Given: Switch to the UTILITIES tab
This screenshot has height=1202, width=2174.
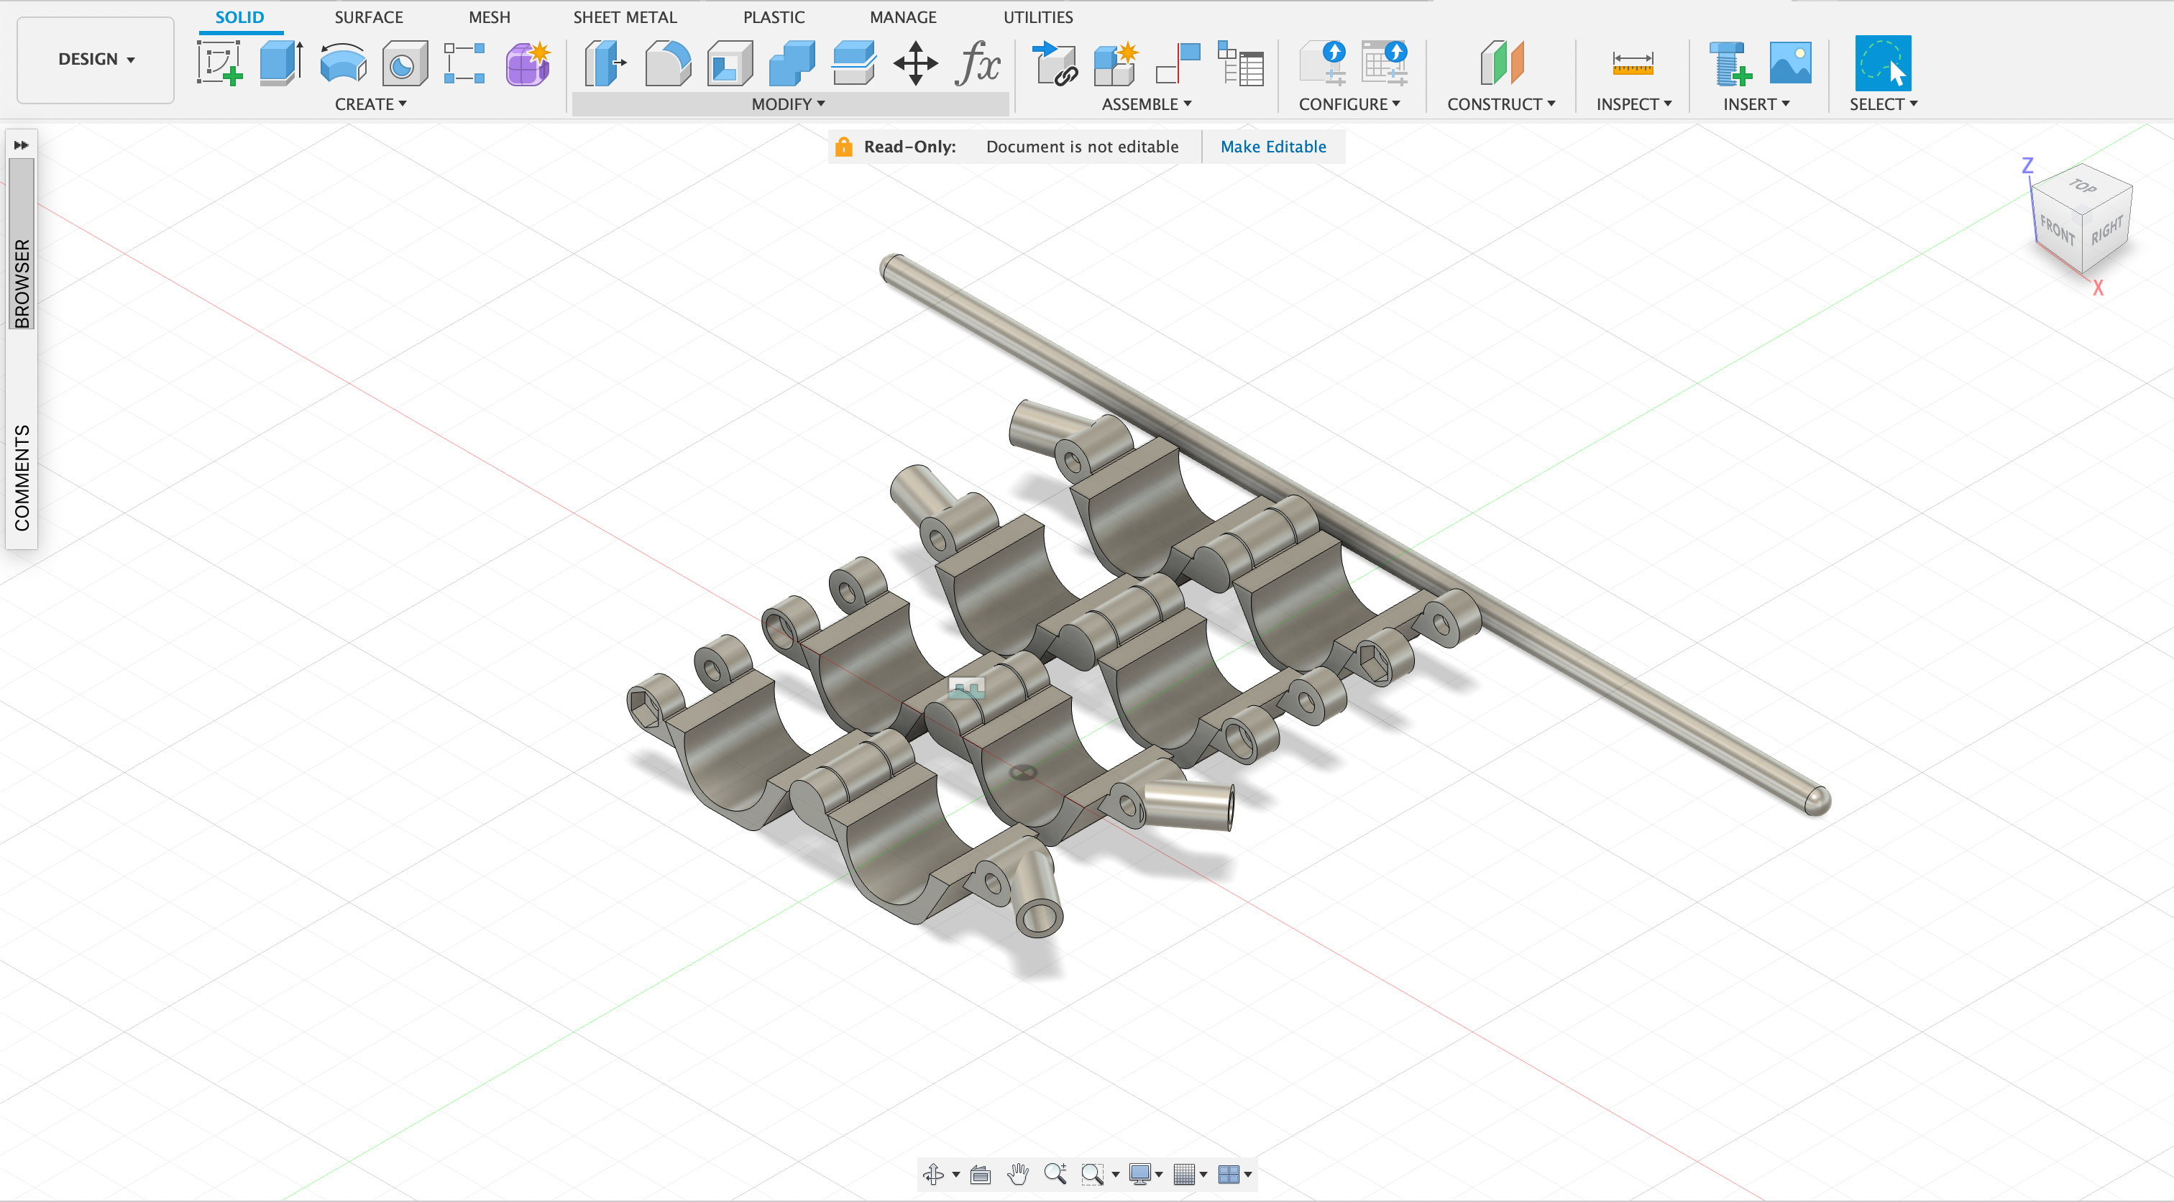Looking at the screenshot, I should 1038,17.
